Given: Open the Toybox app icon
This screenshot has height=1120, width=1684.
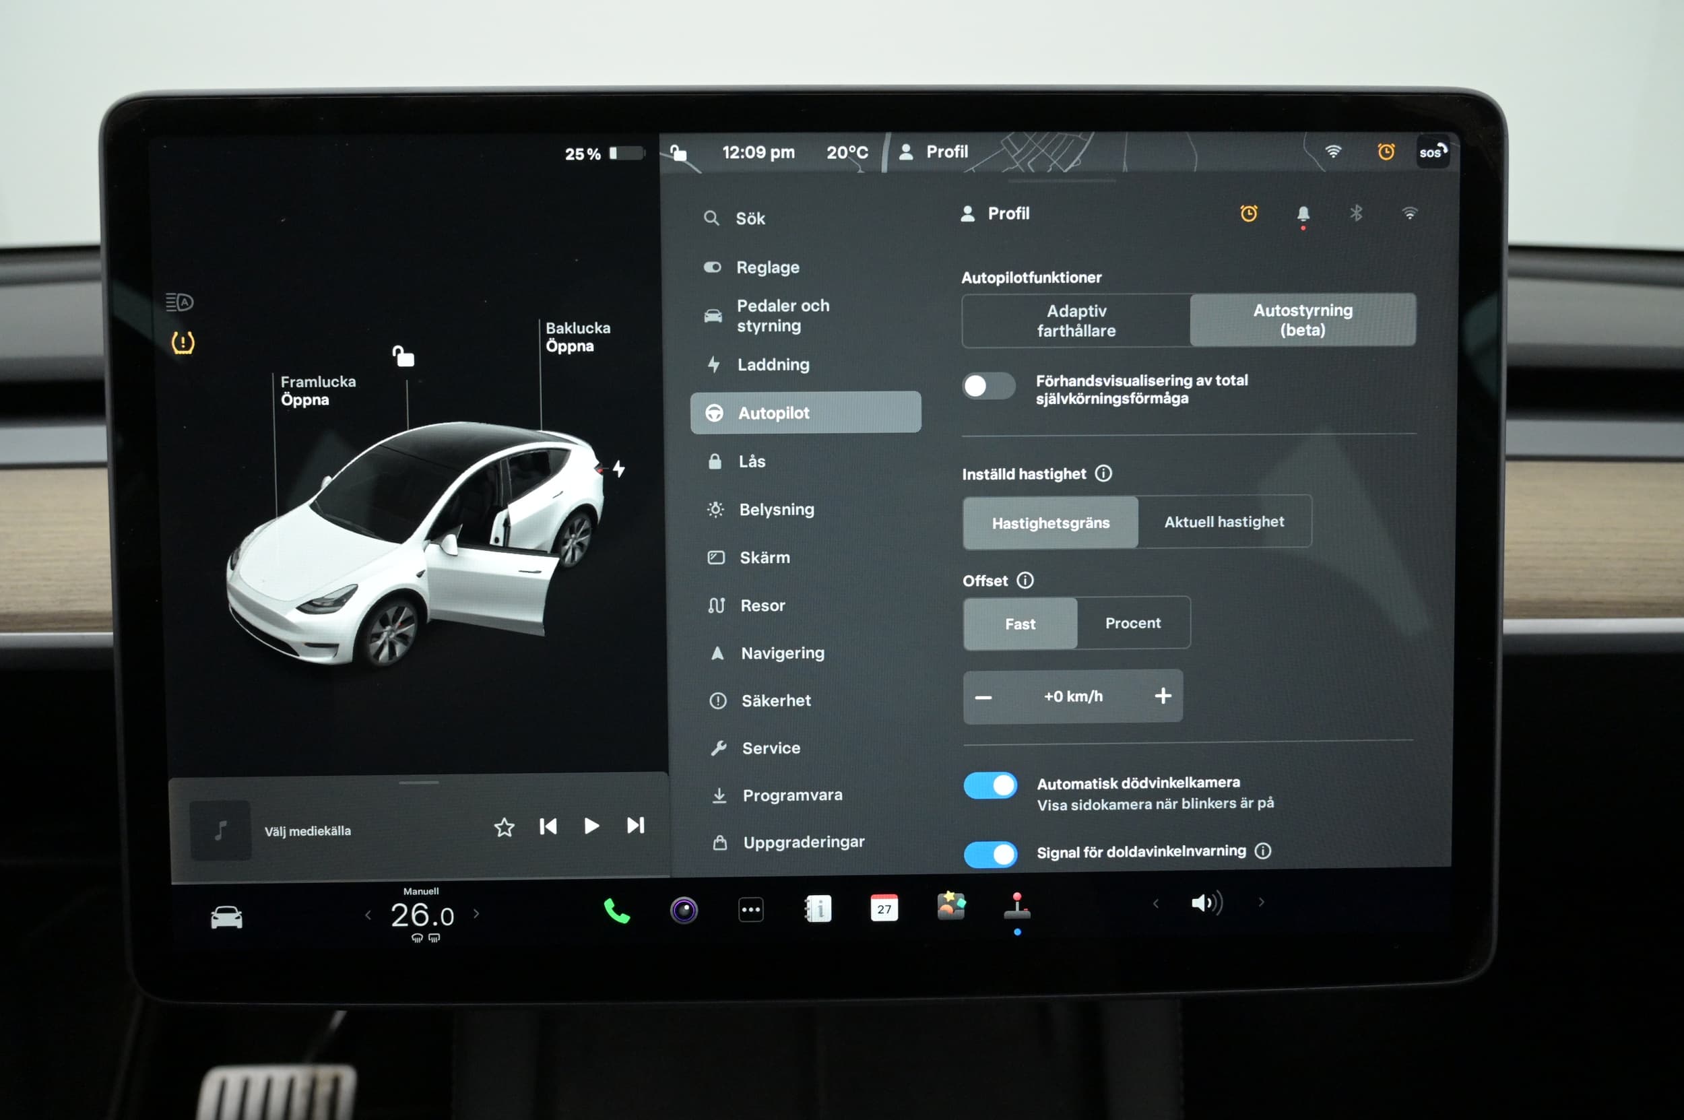Looking at the screenshot, I should [951, 906].
